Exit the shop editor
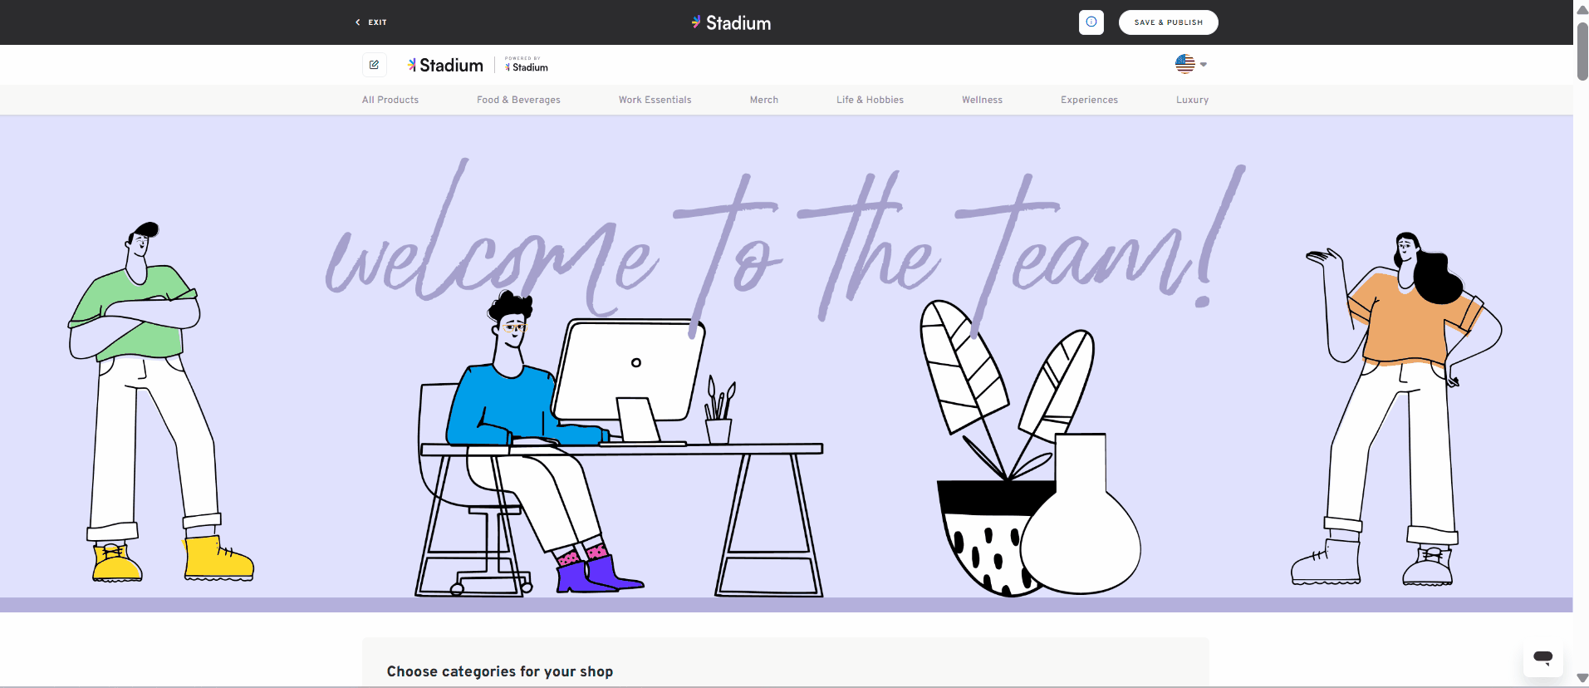Image resolution: width=1589 pixels, height=688 pixels. pyautogui.click(x=371, y=22)
